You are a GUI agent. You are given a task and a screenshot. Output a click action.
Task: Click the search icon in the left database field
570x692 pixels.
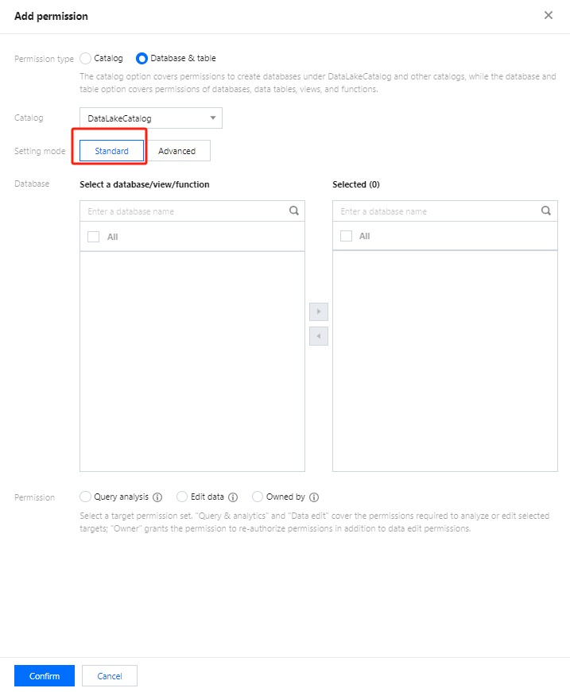(x=293, y=211)
